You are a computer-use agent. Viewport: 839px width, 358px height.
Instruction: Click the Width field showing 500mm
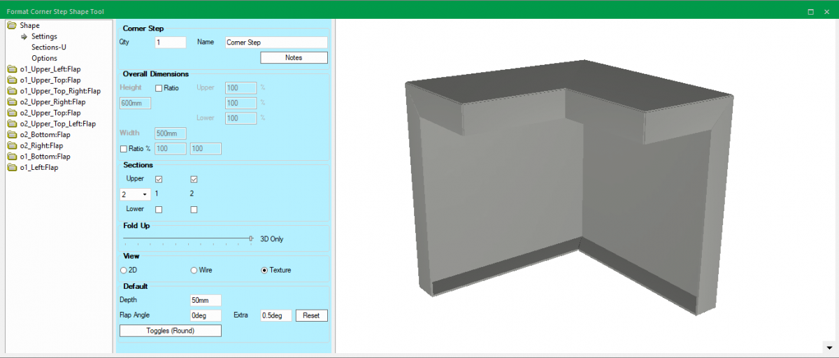pyautogui.click(x=171, y=133)
